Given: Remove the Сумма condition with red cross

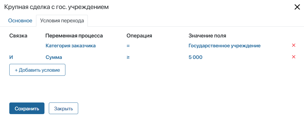Looking at the screenshot, I should [294, 57].
